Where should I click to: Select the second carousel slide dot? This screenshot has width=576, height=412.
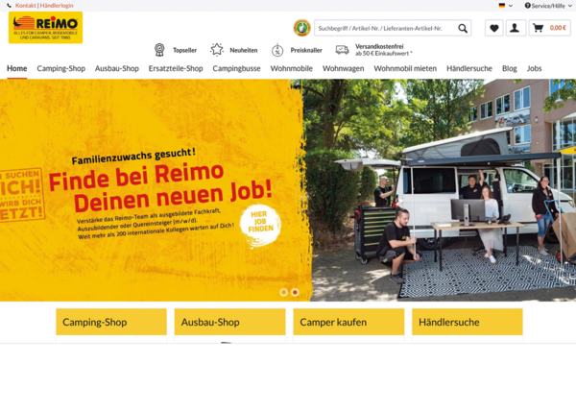coord(295,292)
